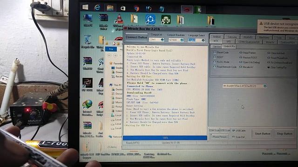The width and height of the screenshot is (298, 167).
Task: Select the Read Network Code option
Action: point(225,67)
